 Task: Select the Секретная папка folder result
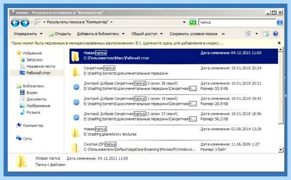click(x=174, y=71)
